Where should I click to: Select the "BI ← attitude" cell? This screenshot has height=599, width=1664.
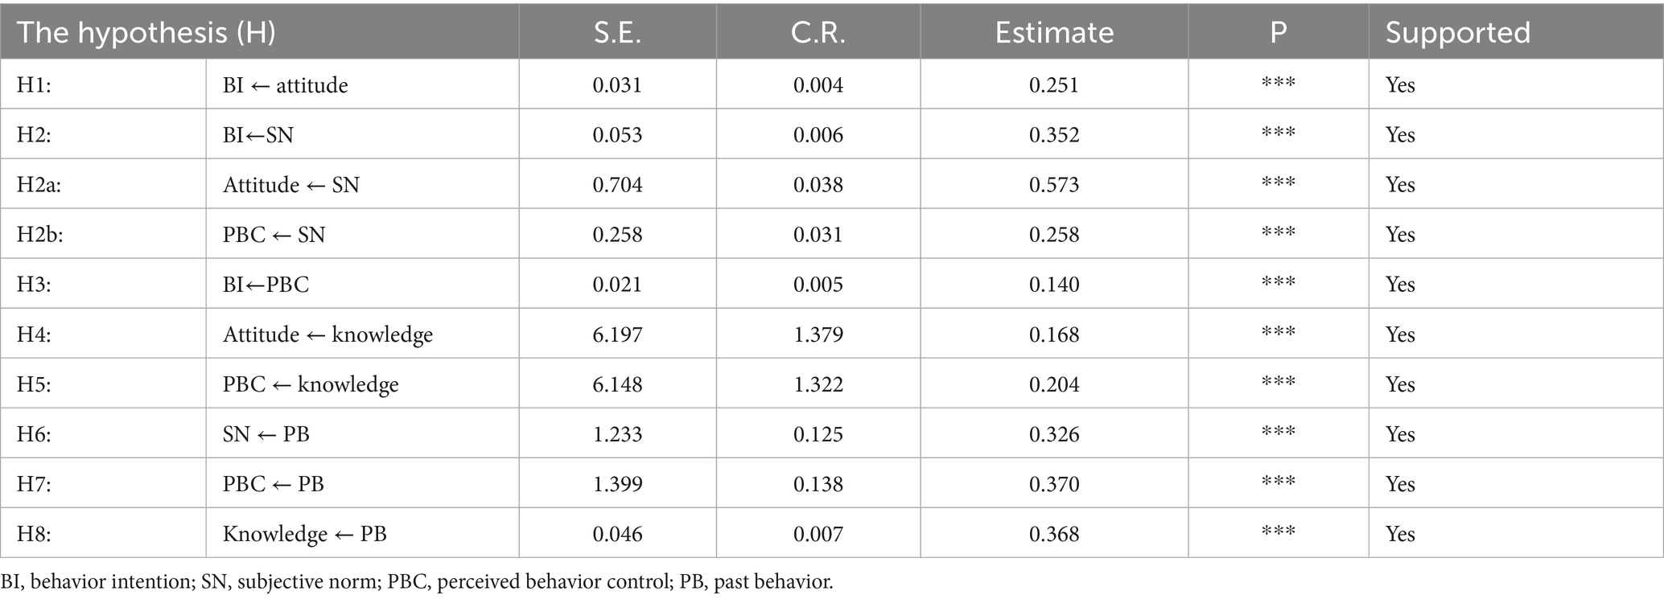(286, 85)
